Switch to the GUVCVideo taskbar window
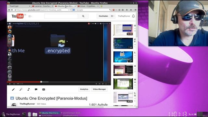208x117 pixels. coord(45,116)
